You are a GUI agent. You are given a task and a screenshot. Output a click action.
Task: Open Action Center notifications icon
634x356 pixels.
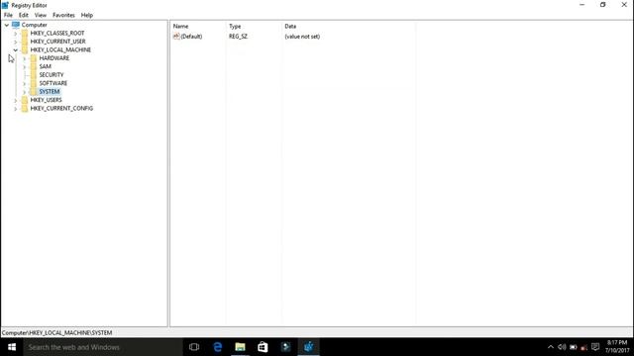pyautogui.click(x=595, y=347)
